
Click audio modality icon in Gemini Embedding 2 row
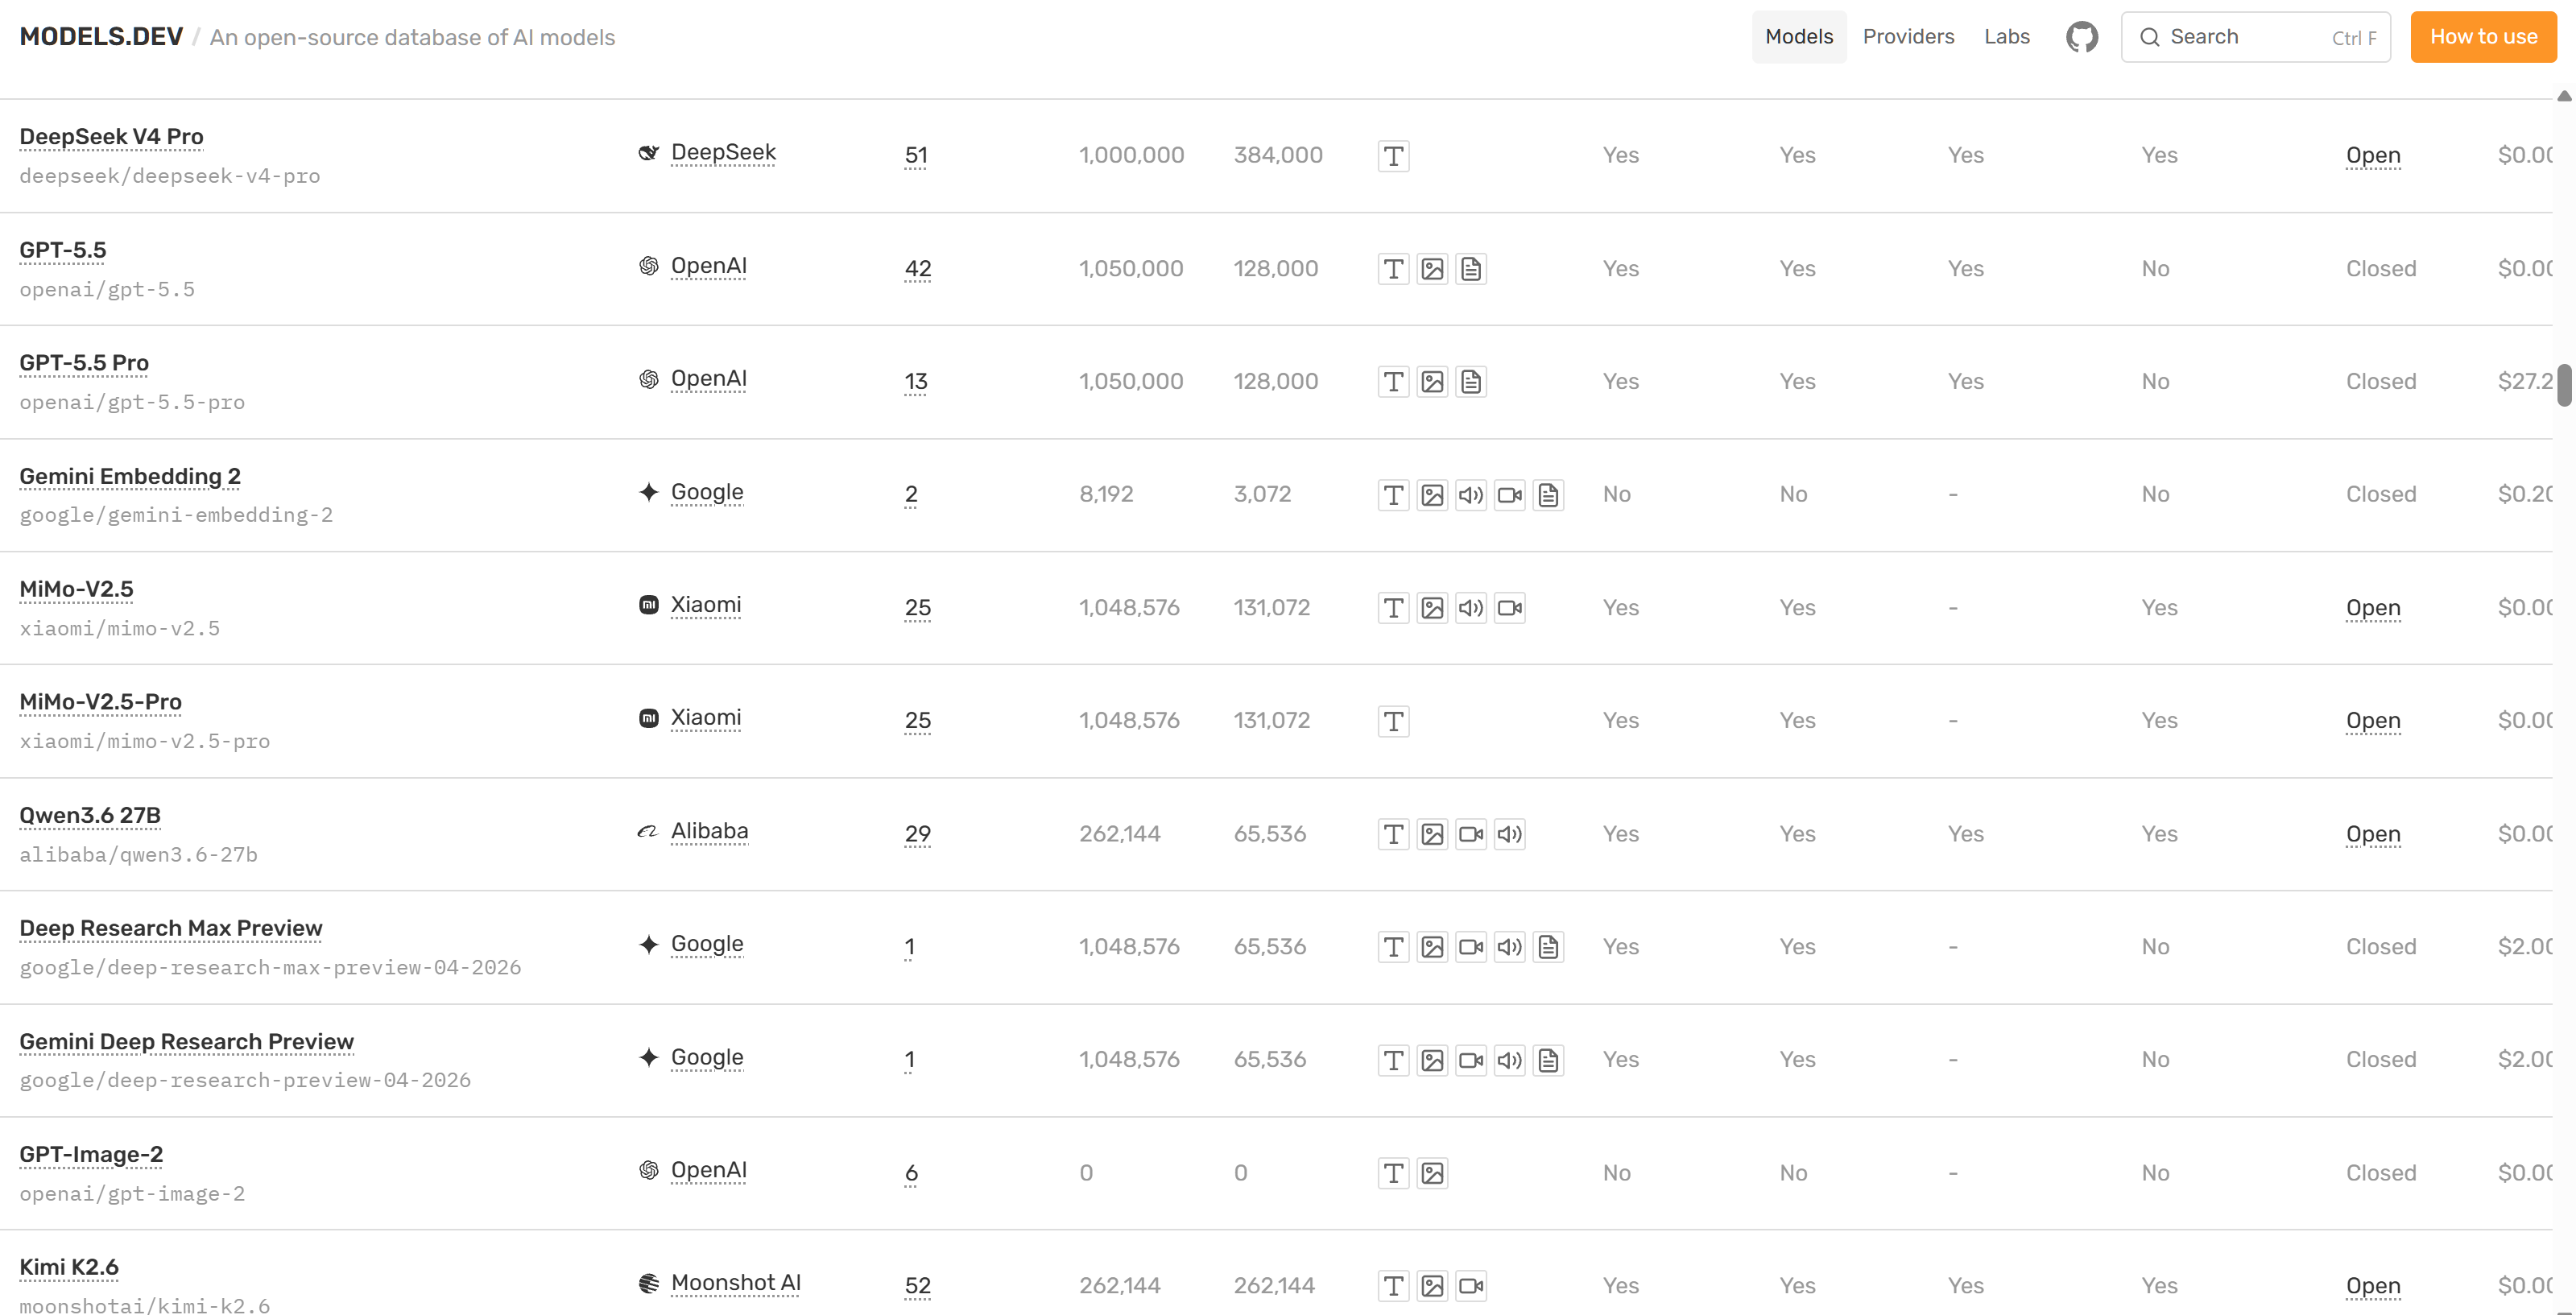[1471, 495]
